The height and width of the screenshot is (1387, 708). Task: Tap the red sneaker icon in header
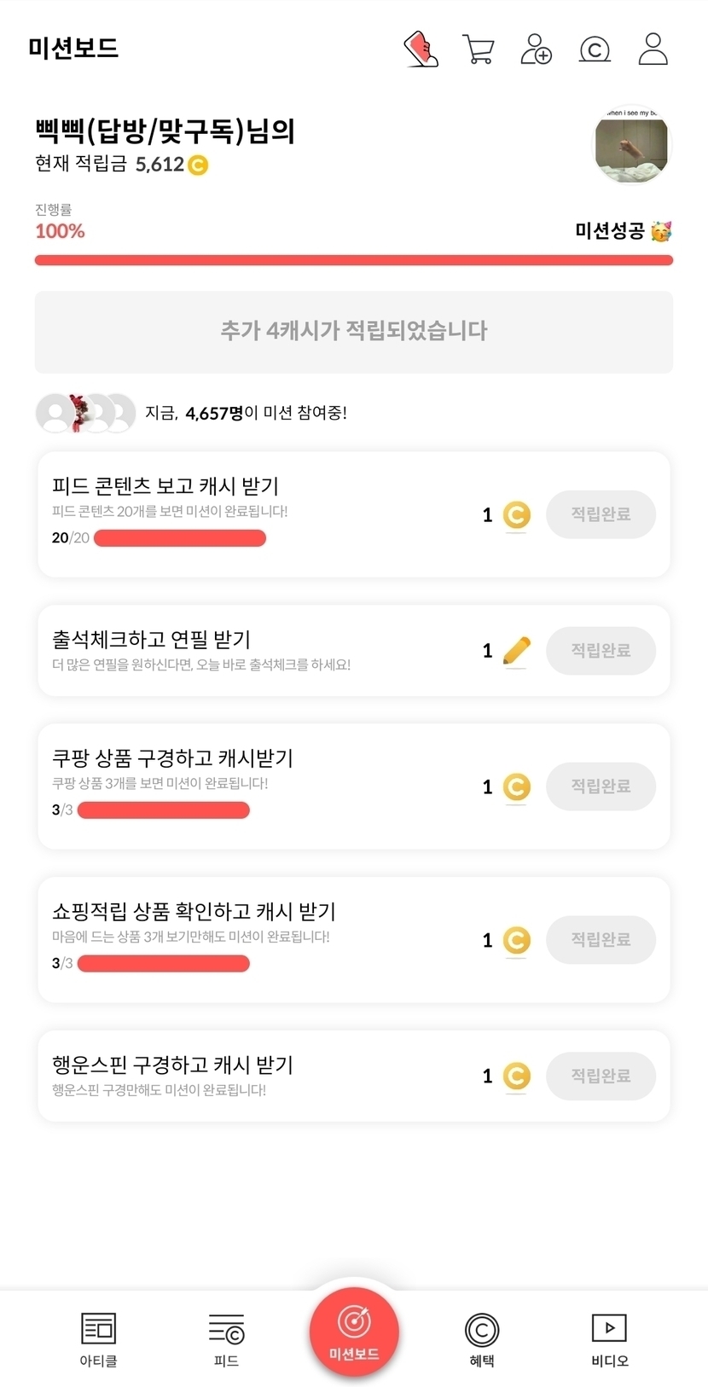pos(421,49)
